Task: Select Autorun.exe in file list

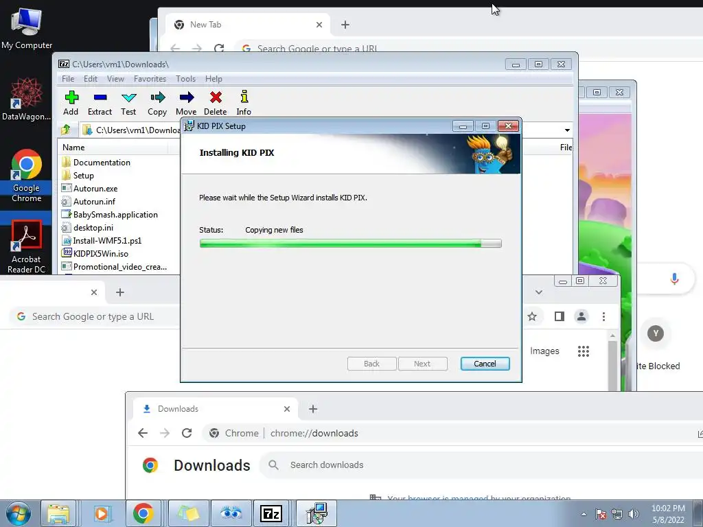Action: (95, 189)
